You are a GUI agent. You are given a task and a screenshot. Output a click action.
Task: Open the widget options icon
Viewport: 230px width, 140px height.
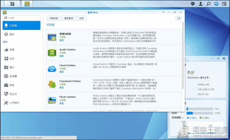[x=224, y=58]
